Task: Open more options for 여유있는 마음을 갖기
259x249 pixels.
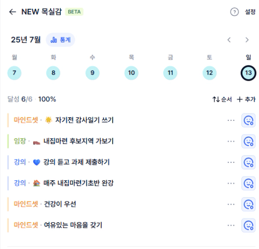Action: 231,225
